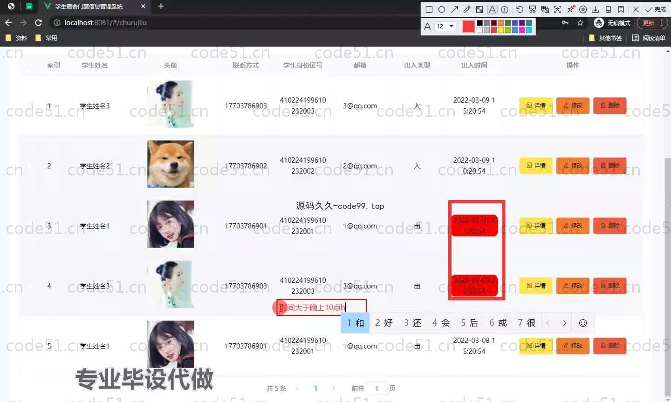671x402 pixels.
Task: Go to next table page arrow
Action: click(334, 388)
